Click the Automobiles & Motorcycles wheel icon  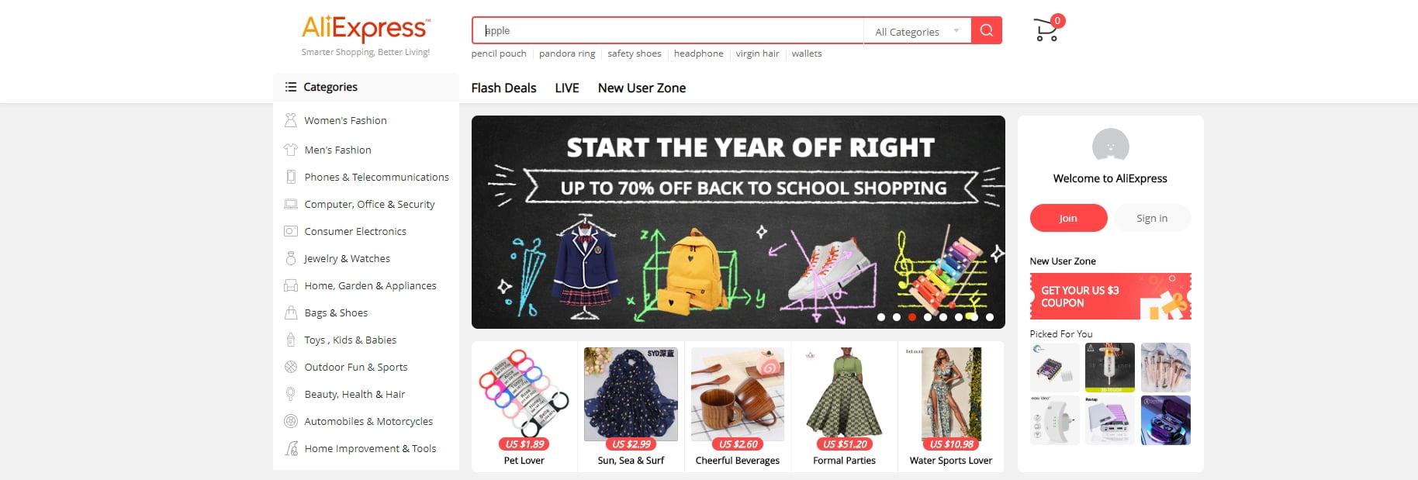click(x=291, y=421)
